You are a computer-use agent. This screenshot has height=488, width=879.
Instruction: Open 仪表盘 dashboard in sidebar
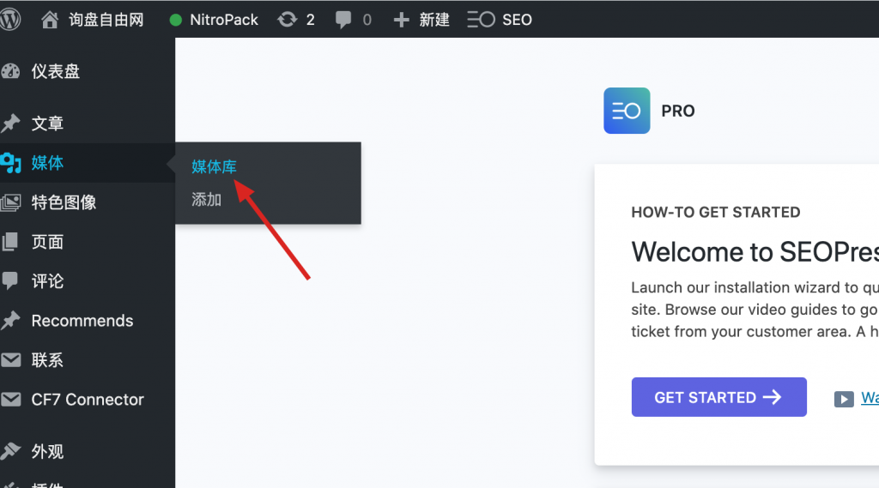[55, 72]
